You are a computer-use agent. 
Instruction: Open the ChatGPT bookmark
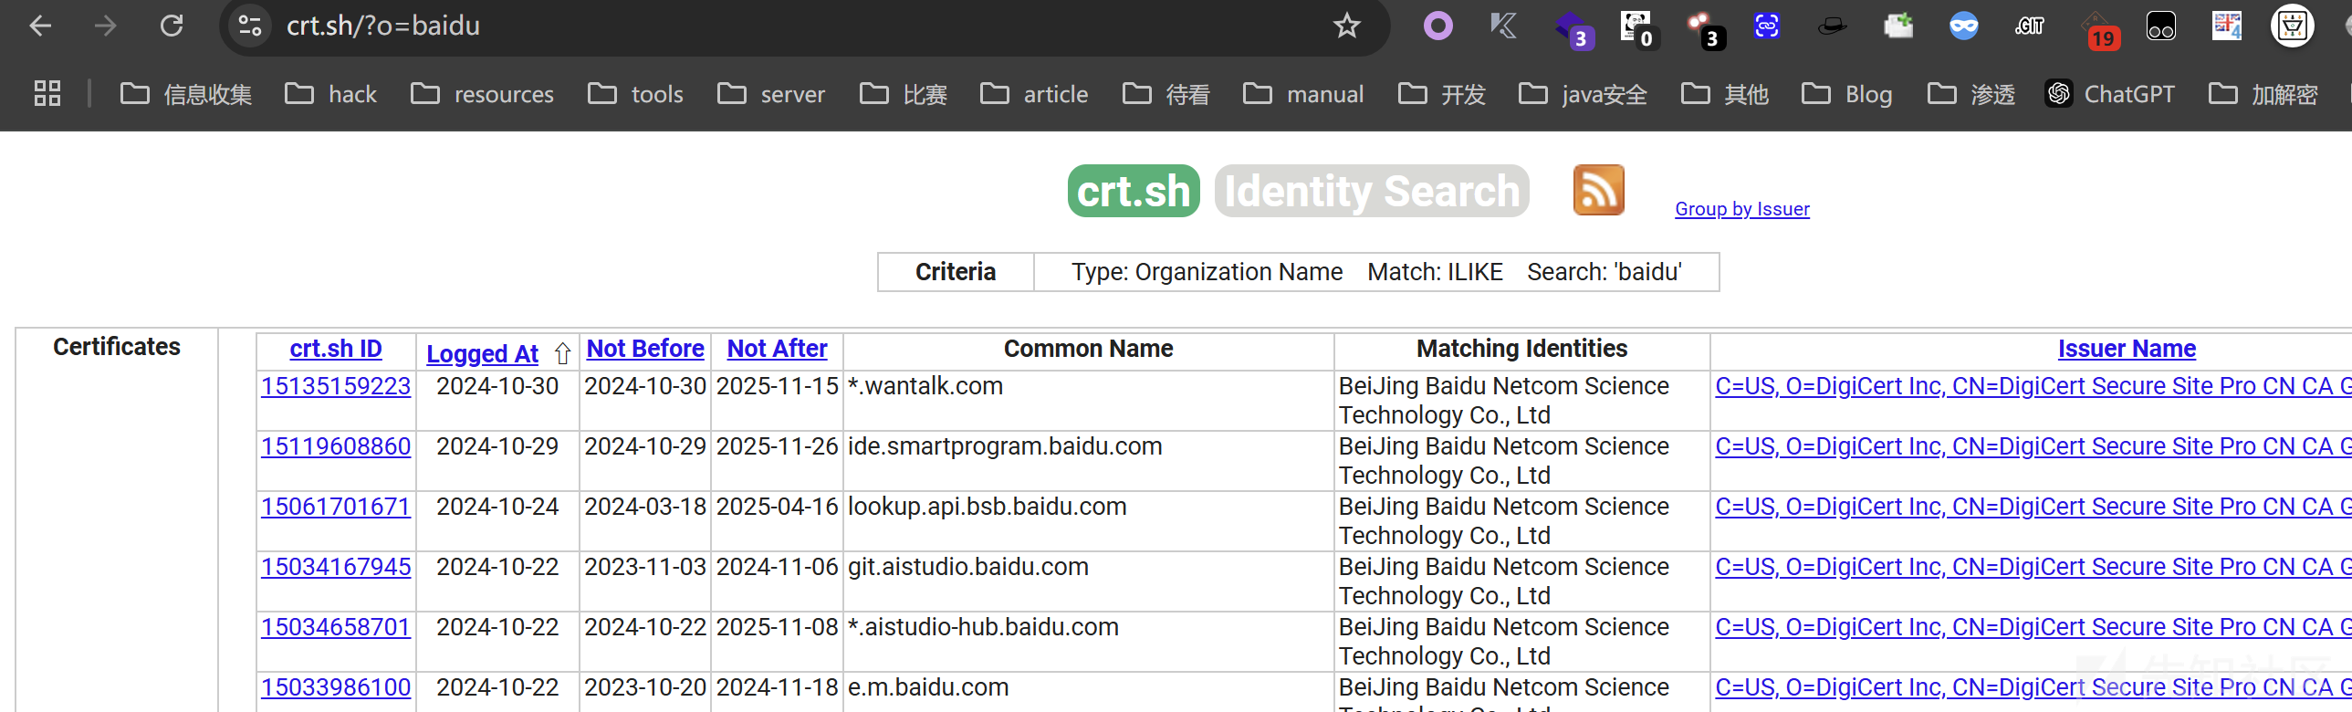click(x=2110, y=93)
